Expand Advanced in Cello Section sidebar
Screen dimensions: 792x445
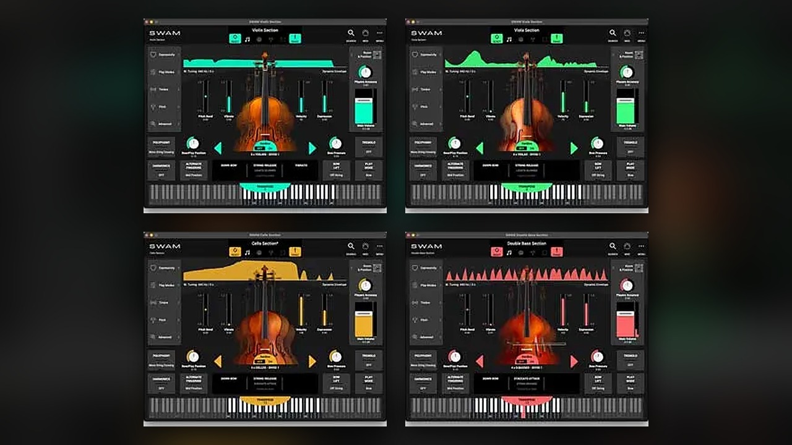coord(165,337)
